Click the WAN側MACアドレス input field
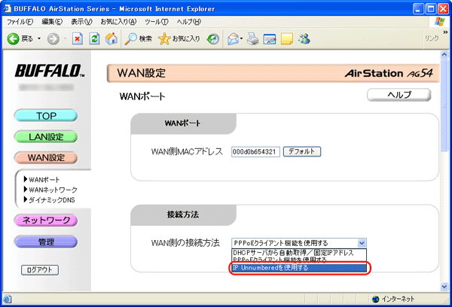 click(255, 152)
